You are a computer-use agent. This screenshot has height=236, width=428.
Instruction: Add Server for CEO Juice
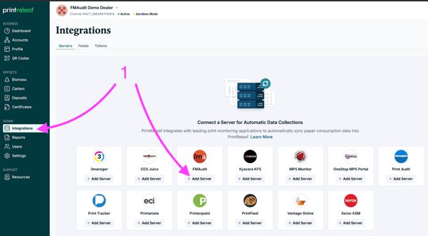(149, 179)
